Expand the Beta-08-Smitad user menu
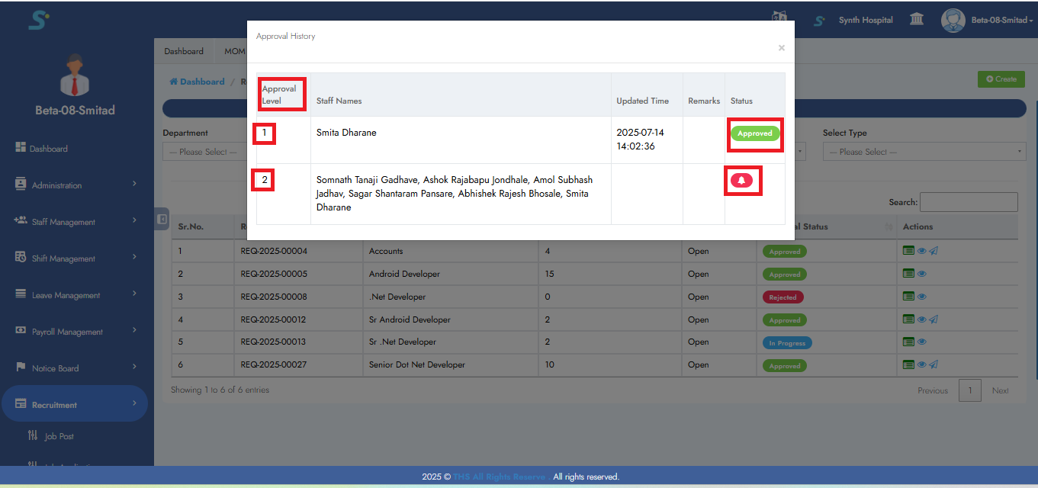Viewport: 1038px width, 488px height. [1001, 21]
